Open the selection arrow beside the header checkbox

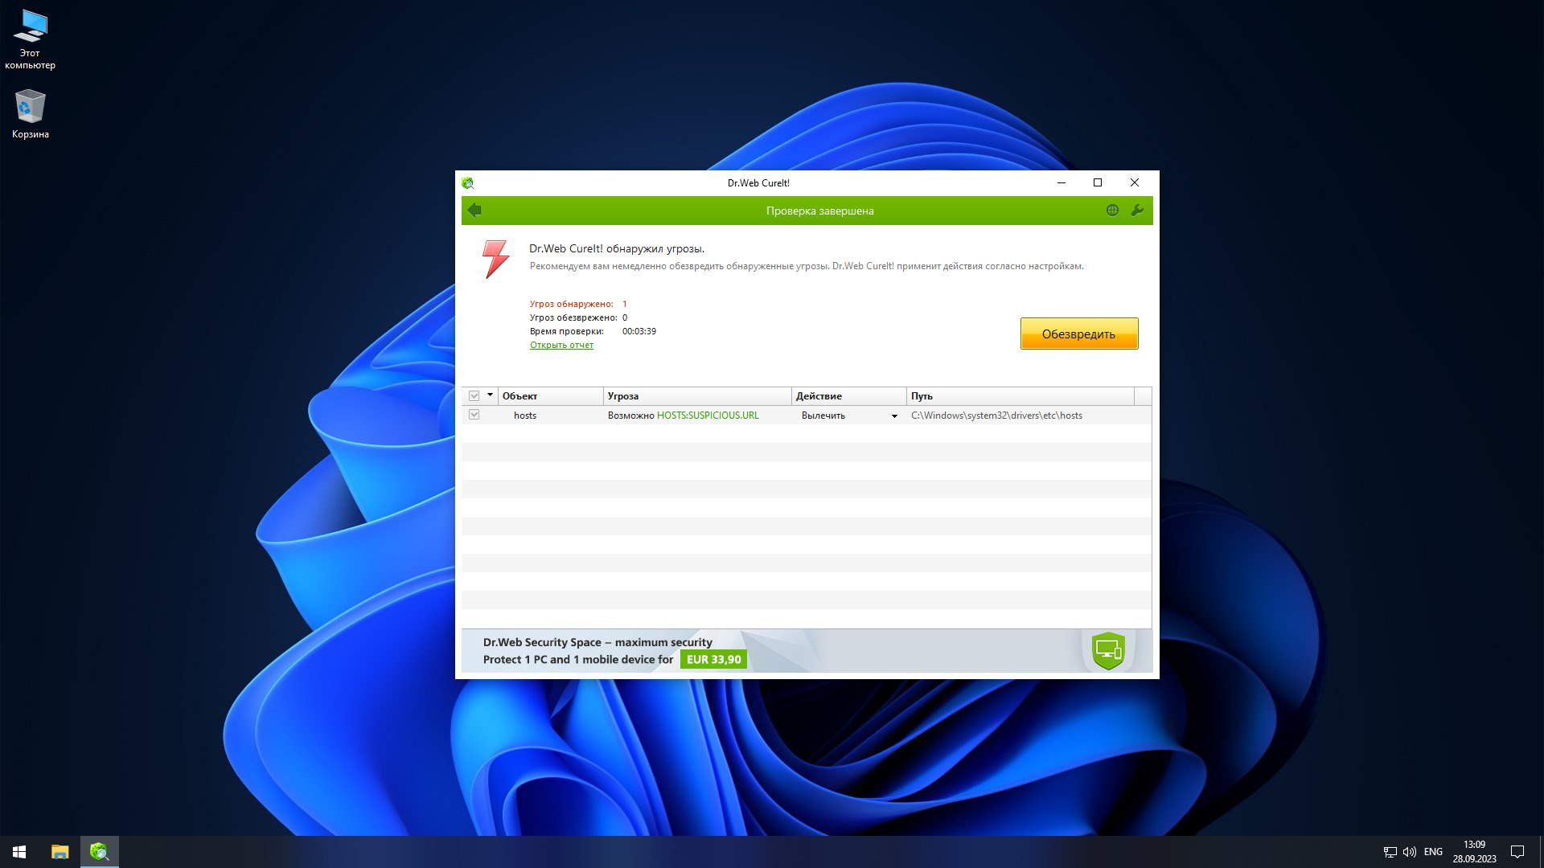tap(490, 395)
